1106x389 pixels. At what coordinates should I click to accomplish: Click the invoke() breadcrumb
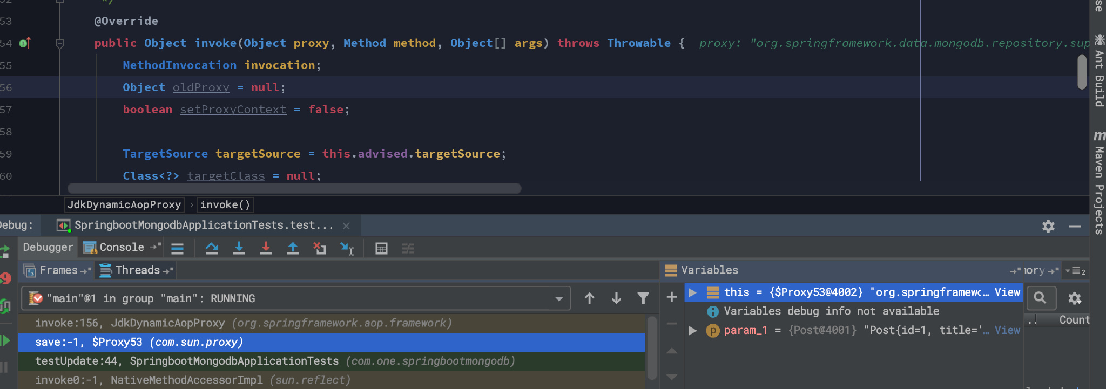coord(225,205)
